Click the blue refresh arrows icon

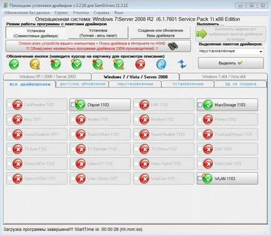(182, 64)
